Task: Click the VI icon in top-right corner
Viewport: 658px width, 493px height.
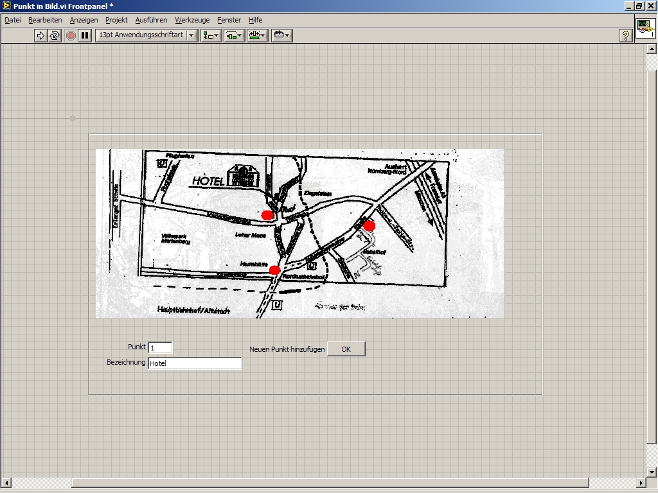Action: tap(645, 28)
